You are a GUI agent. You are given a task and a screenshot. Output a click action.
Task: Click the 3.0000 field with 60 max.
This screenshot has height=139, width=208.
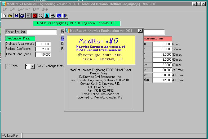pyautogui.click(x=162, y=60)
